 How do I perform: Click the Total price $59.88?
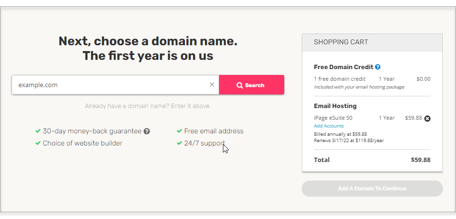420,160
